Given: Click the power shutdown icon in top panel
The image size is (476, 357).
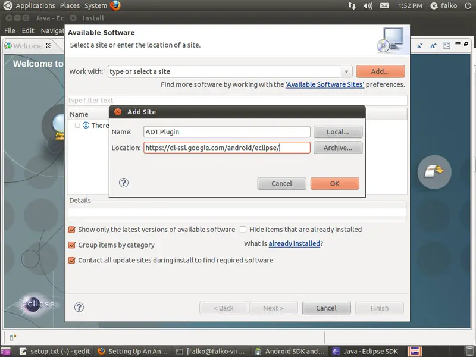Looking at the screenshot, I should [x=468, y=5].
